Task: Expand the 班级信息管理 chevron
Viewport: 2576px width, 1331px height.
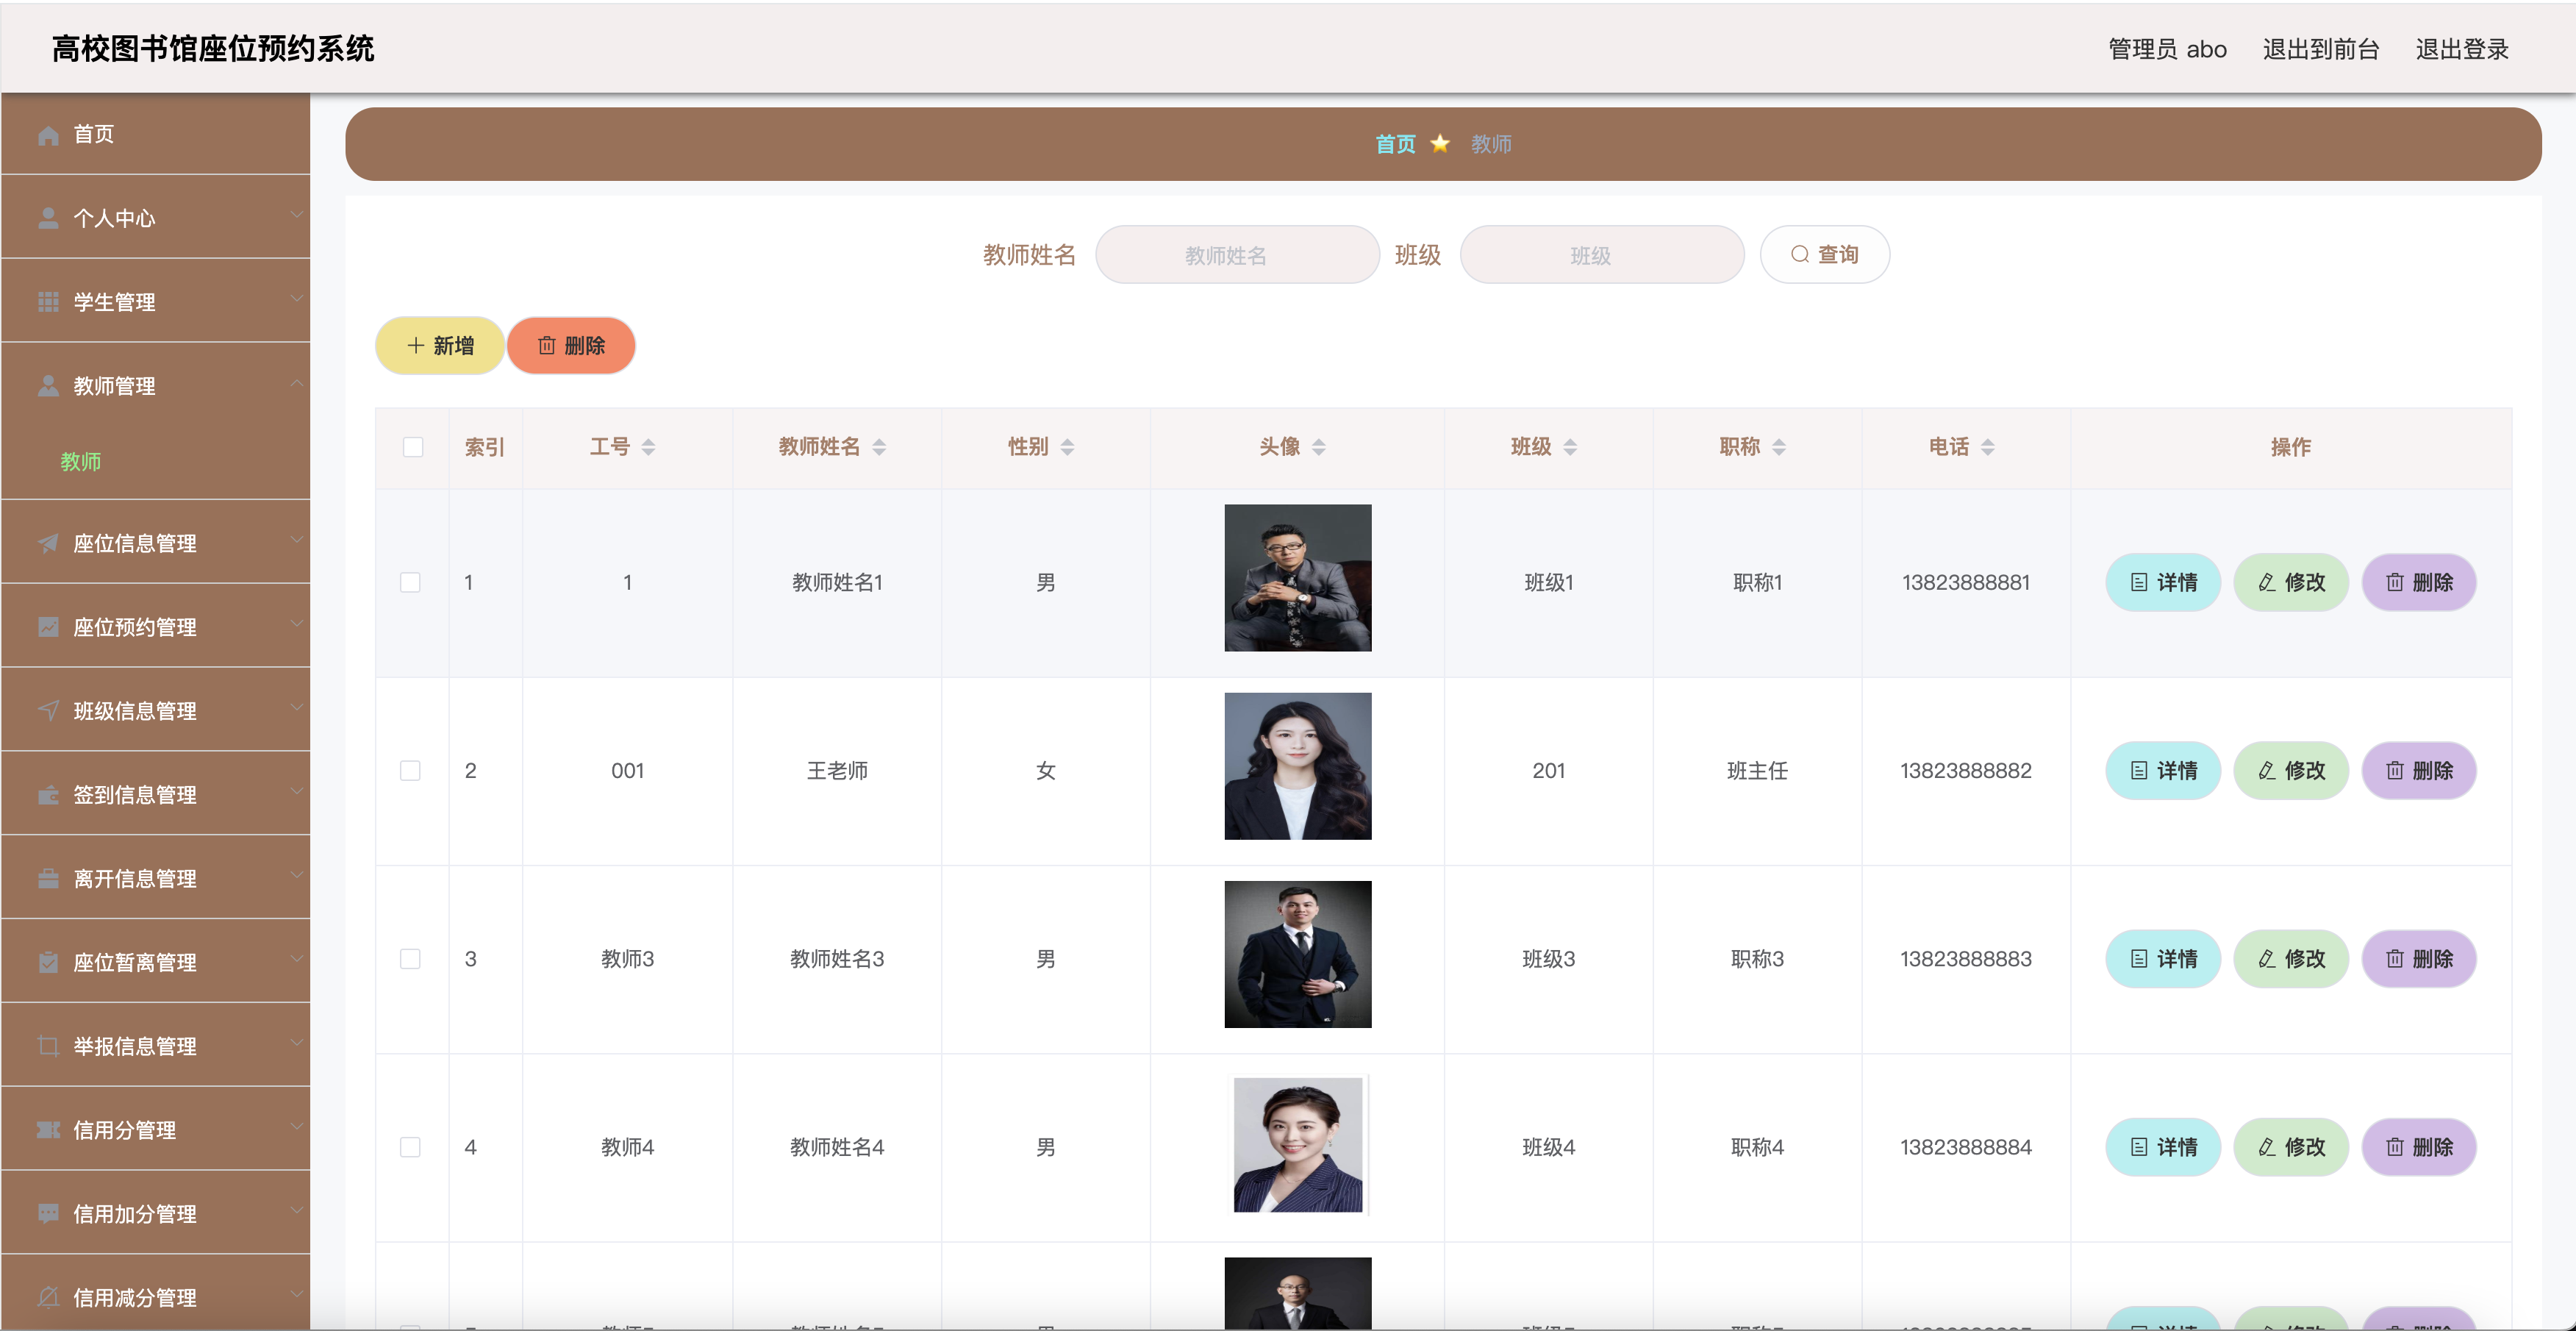Action: point(296,707)
